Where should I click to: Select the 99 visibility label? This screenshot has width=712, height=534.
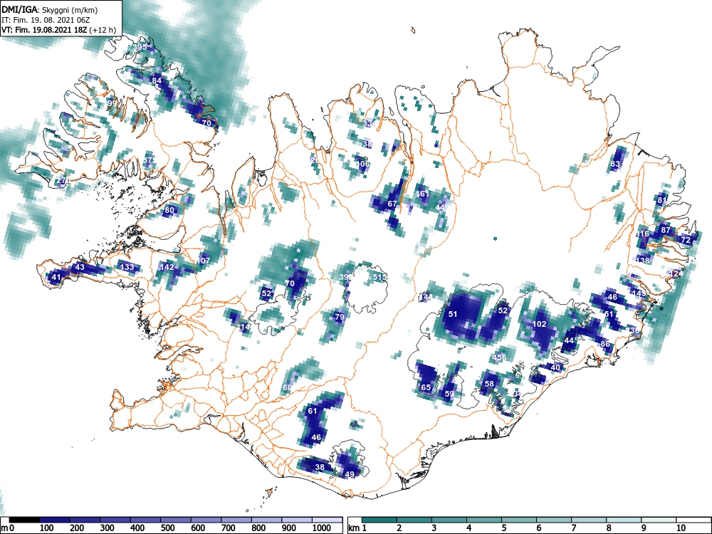[112, 103]
